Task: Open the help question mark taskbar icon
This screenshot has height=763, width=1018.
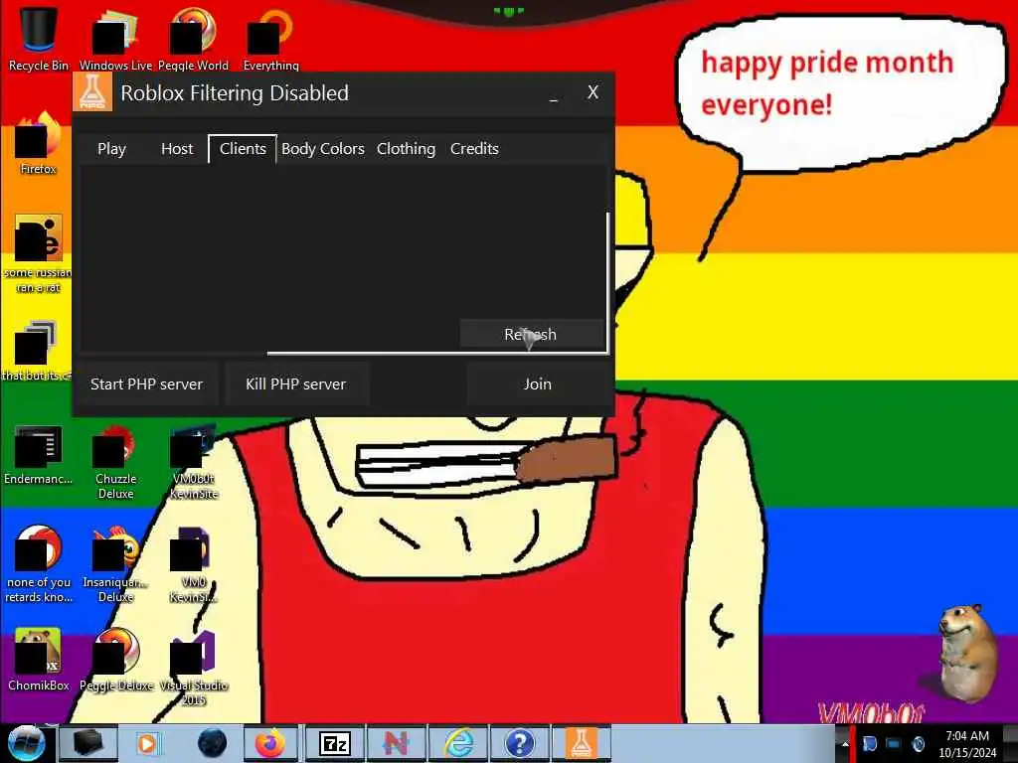Action: coord(519,743)
